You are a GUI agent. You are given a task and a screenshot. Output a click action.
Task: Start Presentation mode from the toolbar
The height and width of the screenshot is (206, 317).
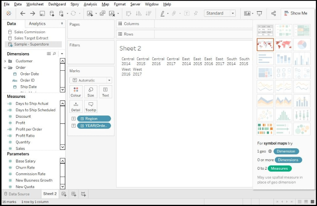(259, 13)
